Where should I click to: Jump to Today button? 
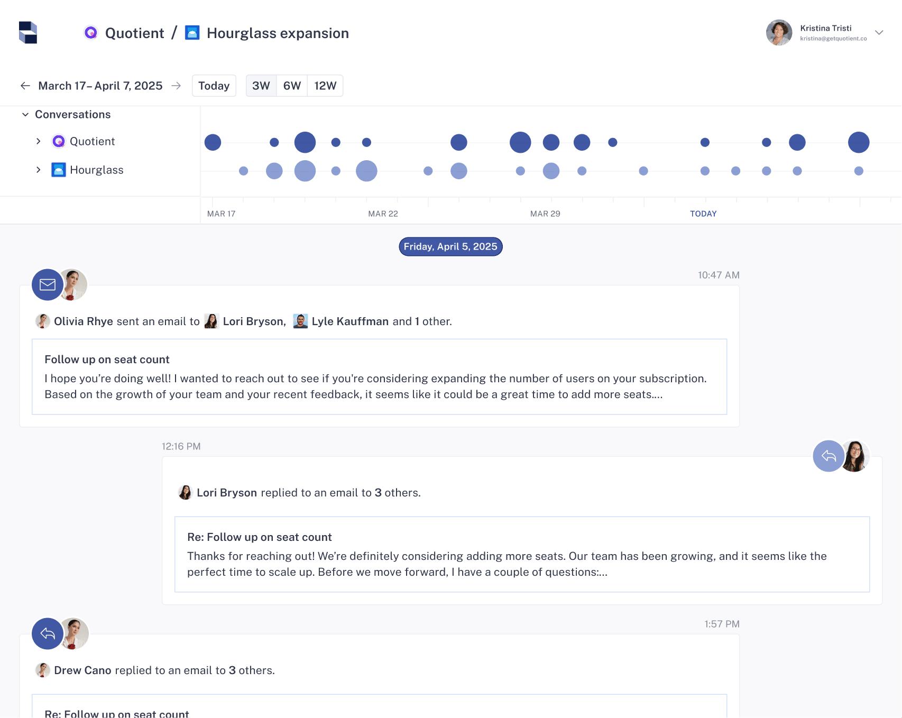click(214, 86)
